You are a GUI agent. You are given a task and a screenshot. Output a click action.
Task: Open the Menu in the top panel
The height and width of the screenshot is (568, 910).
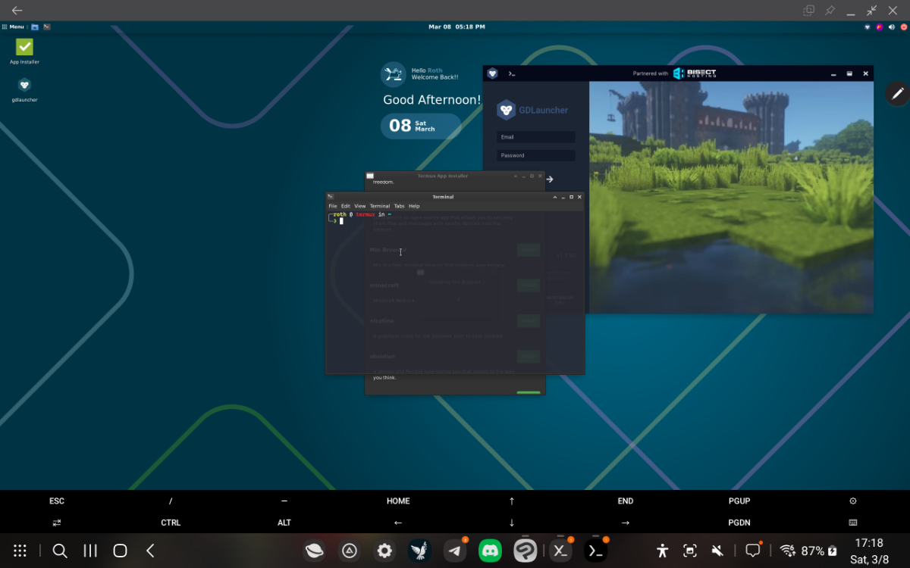coord(13,27)
